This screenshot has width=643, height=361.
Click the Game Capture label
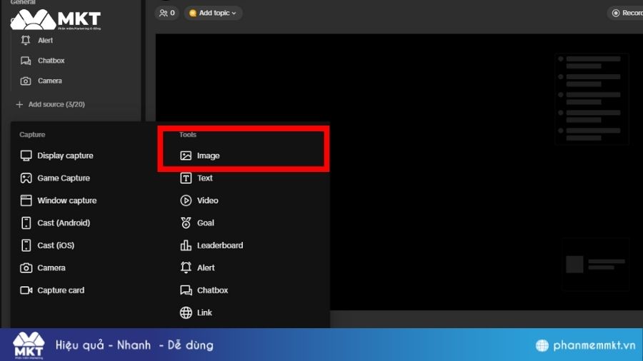coord(64,178)
